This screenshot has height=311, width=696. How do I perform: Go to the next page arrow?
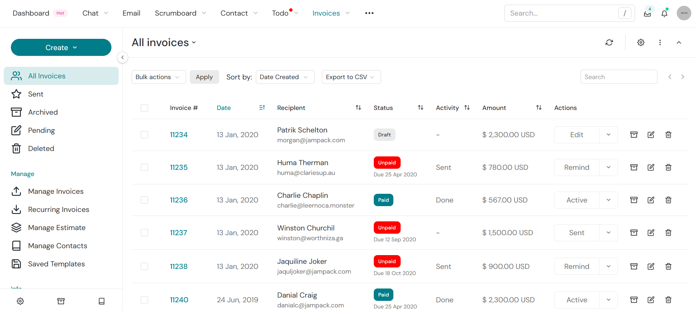tap(683, 77)
